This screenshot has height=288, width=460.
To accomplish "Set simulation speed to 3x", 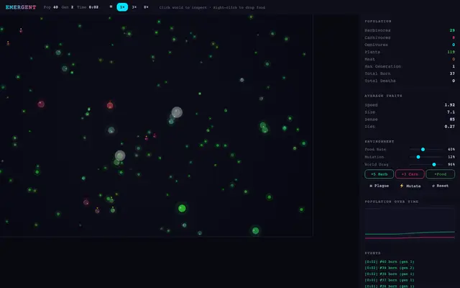I will [134, 7].
